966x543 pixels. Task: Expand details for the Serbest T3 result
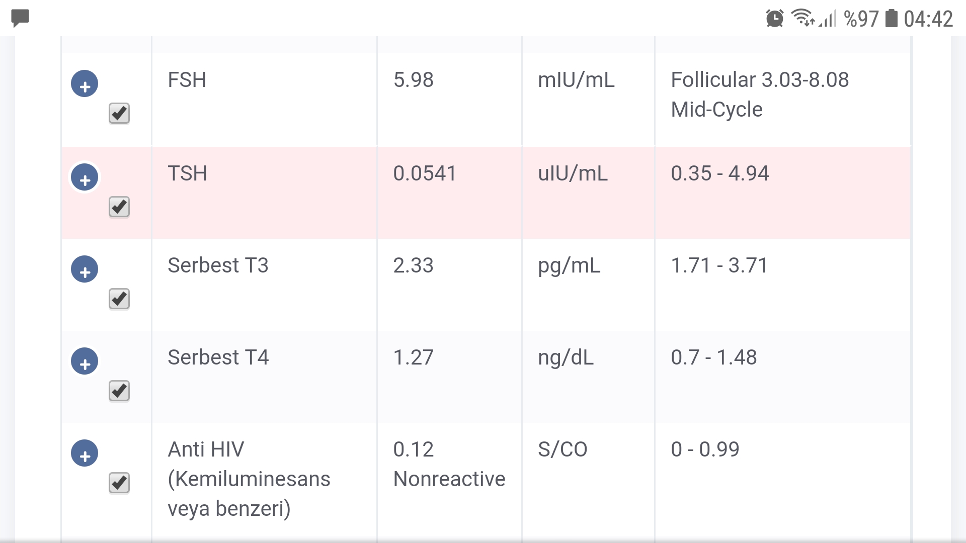pyautogui.click(x=85, y=269)
